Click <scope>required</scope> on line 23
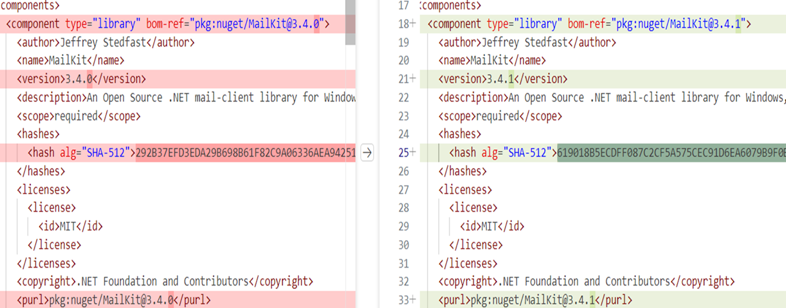The width and height of the screenshot is (786, 308). (500, 116)
